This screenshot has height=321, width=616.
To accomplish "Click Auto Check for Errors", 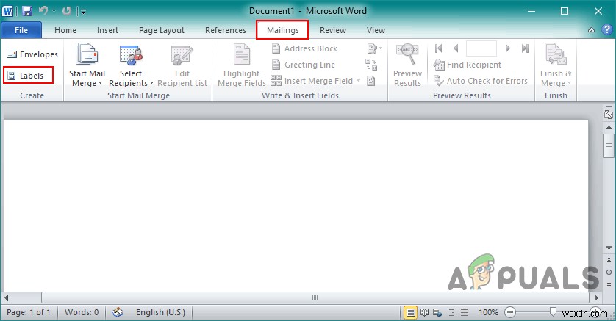I will (x=481, y=81).
